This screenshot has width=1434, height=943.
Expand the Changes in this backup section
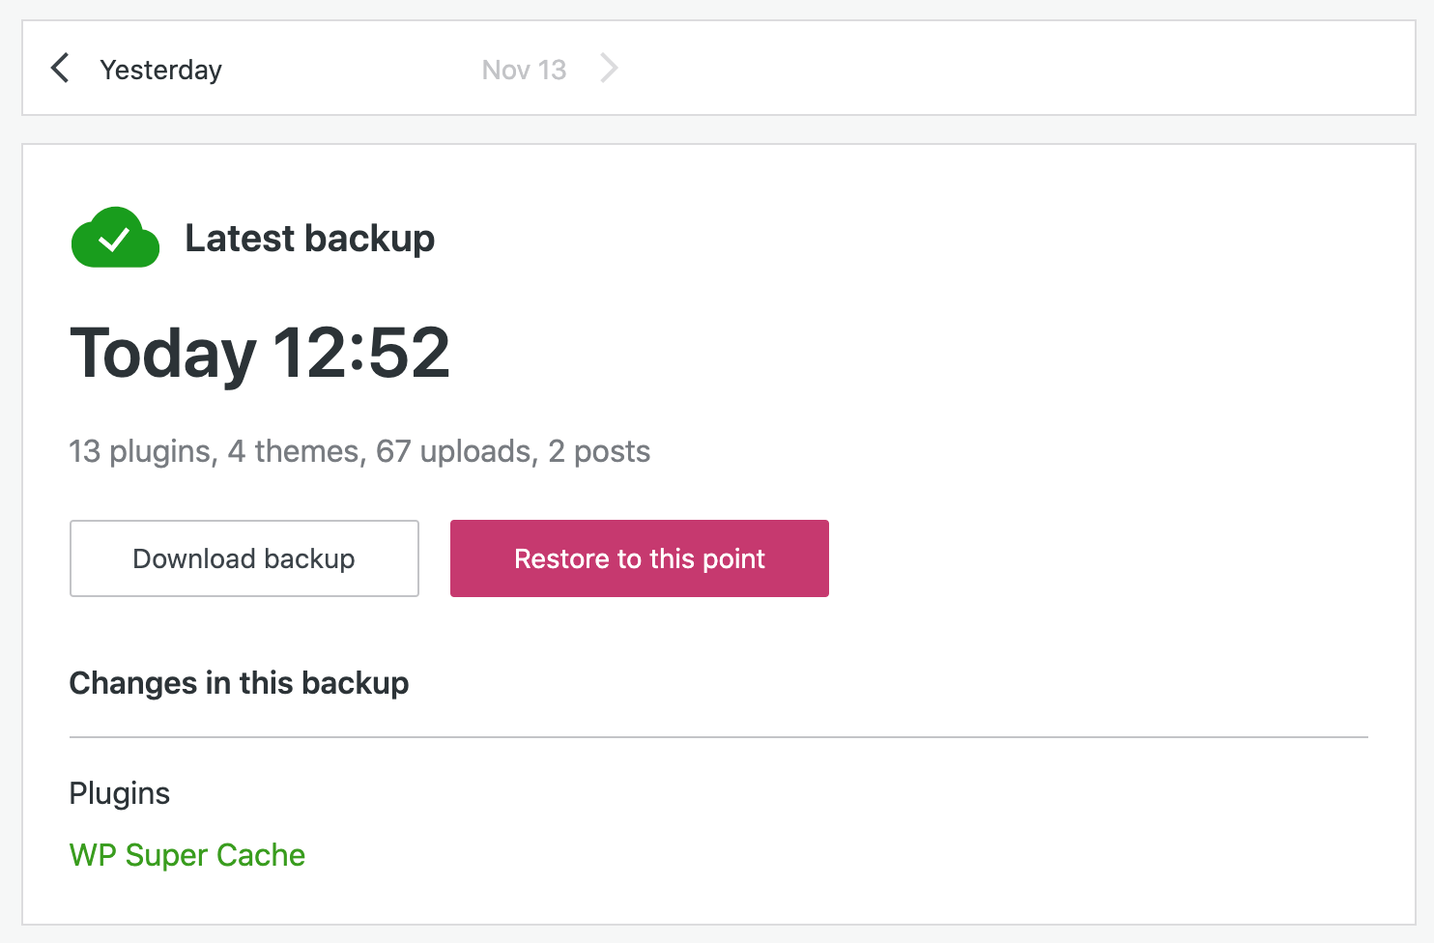click(239, 683)
